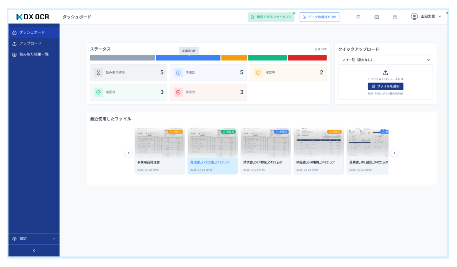Click the 確認中 clock icon
This screenshot has width=457, height=267.
tap(258, 72)
